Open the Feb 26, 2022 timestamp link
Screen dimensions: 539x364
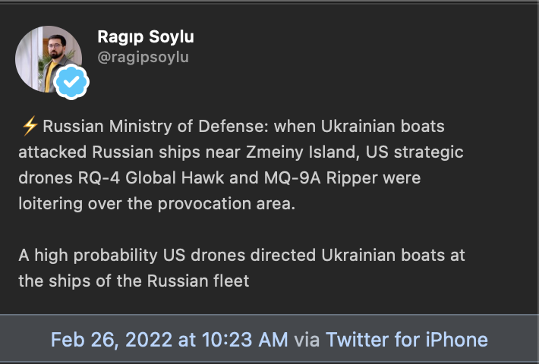coord(169,339)
